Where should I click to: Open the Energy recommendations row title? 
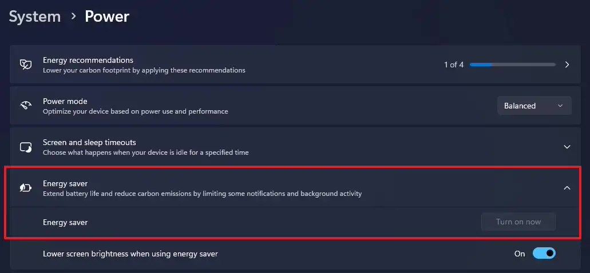point(88,60)
